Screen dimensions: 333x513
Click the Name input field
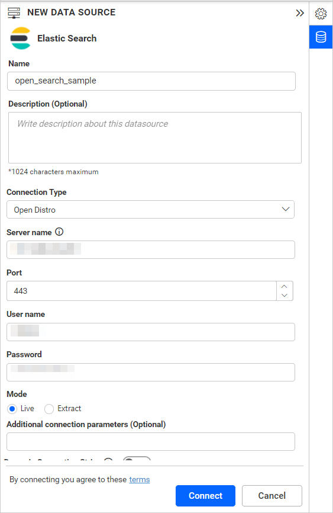[x=151, y=81]
